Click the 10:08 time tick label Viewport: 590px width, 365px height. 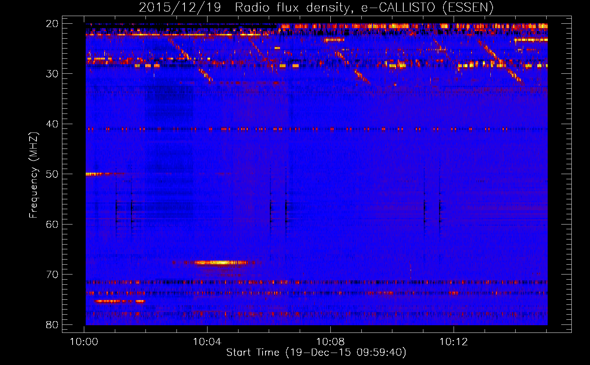331,342
